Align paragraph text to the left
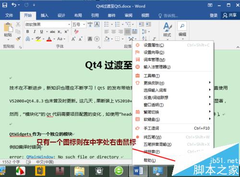 pos(107,32)
